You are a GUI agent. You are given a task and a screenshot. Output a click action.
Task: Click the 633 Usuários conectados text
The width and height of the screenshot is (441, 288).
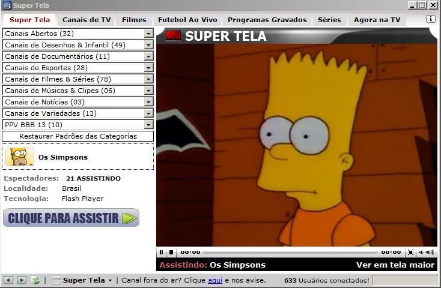pos(326,280)
